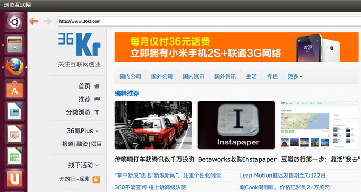Launch LibreOffice Impress from the launcher
The image size is (361, 192).
click(14, 134)
